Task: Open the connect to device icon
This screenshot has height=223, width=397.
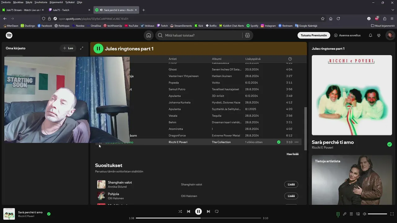Action: coord(358,214)
